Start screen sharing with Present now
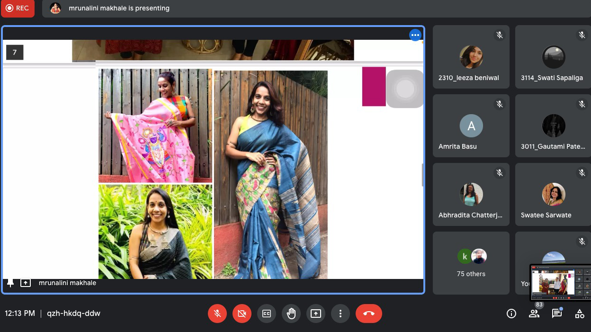 click(x=316, y=314)
